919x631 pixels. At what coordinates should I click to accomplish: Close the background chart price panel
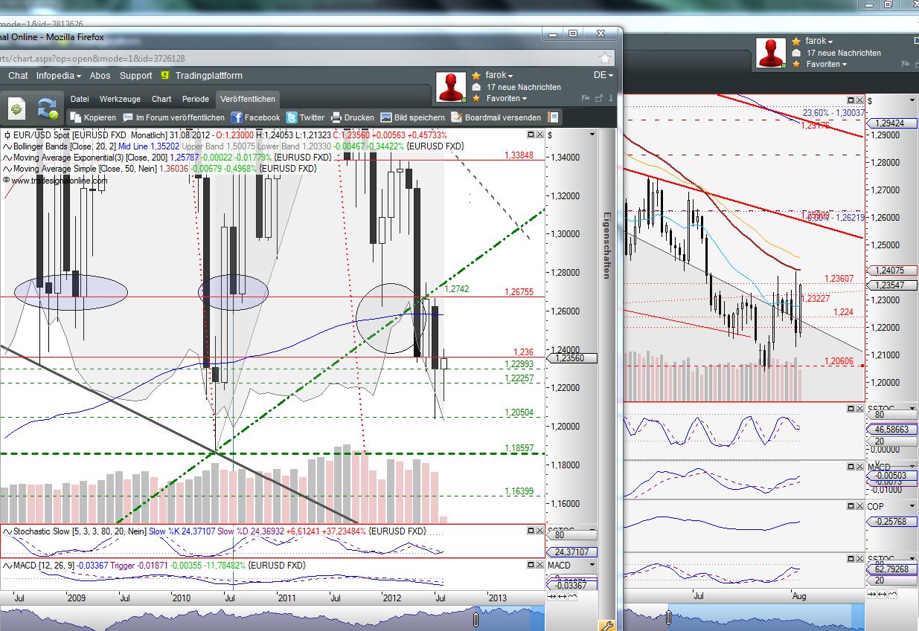click(x=859, y=100)
